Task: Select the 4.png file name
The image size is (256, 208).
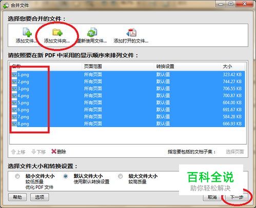Action: coord(23,96)
